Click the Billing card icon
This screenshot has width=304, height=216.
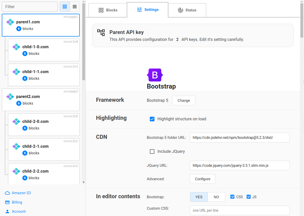7,202
